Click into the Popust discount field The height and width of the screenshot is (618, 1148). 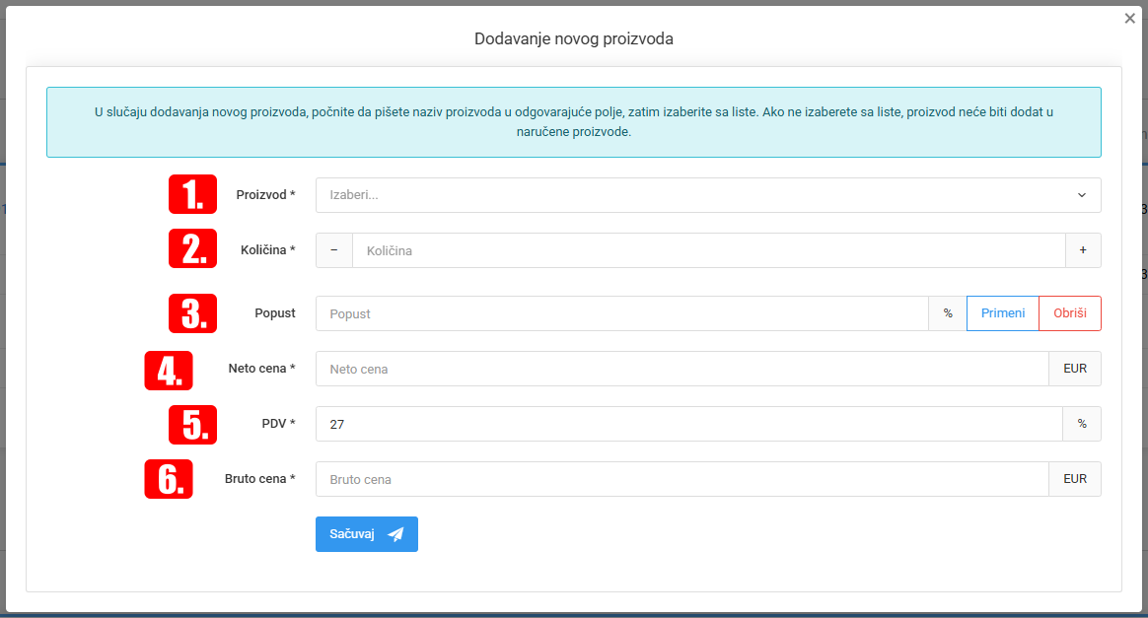click(621, 313)
